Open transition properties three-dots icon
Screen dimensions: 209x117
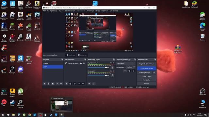click(x=134, y=71)
